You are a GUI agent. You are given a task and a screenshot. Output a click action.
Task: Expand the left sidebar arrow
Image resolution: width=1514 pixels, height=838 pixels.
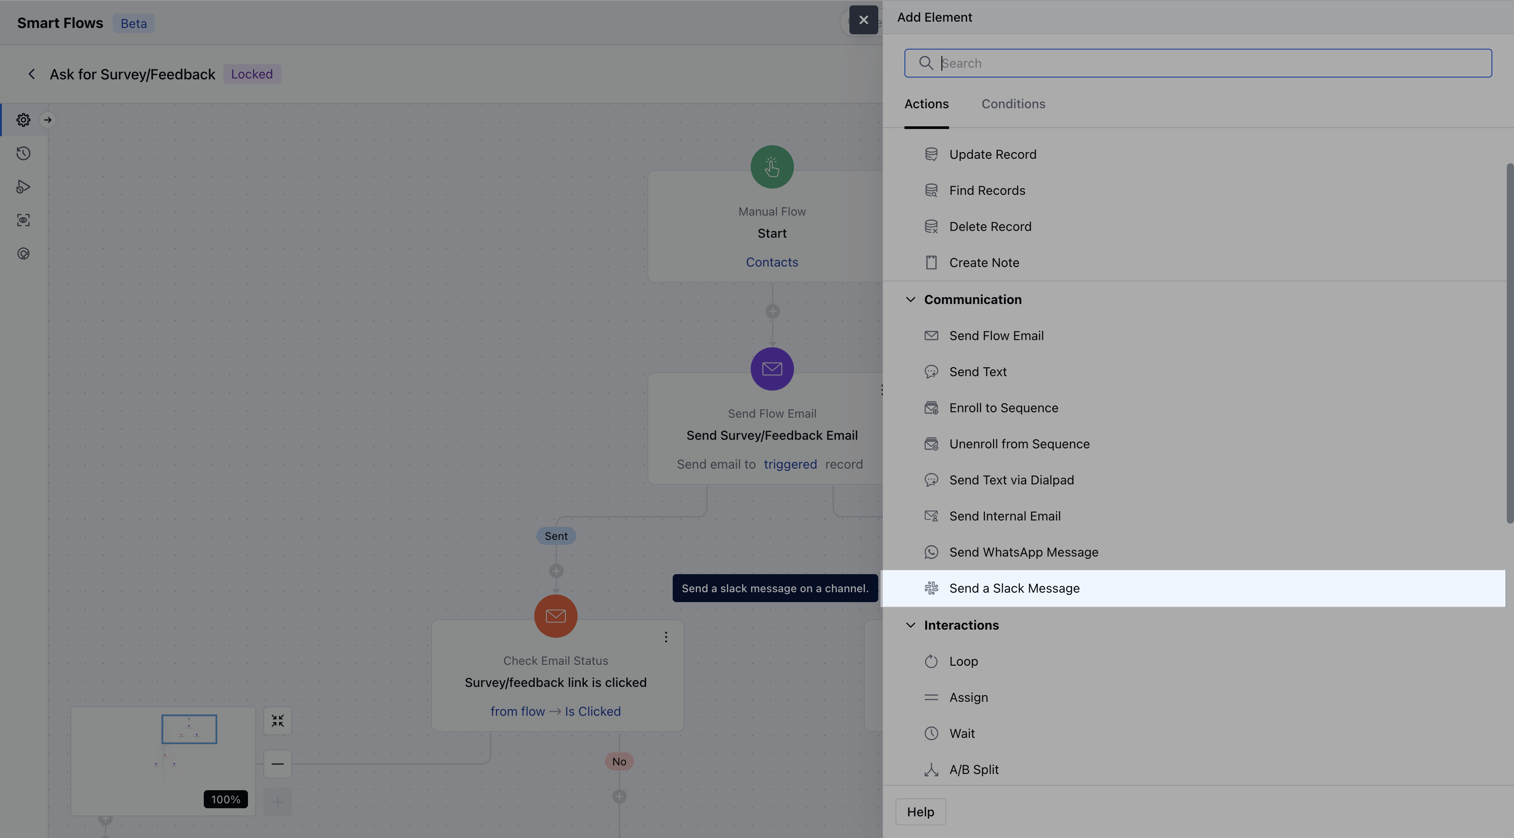(48, 120)
